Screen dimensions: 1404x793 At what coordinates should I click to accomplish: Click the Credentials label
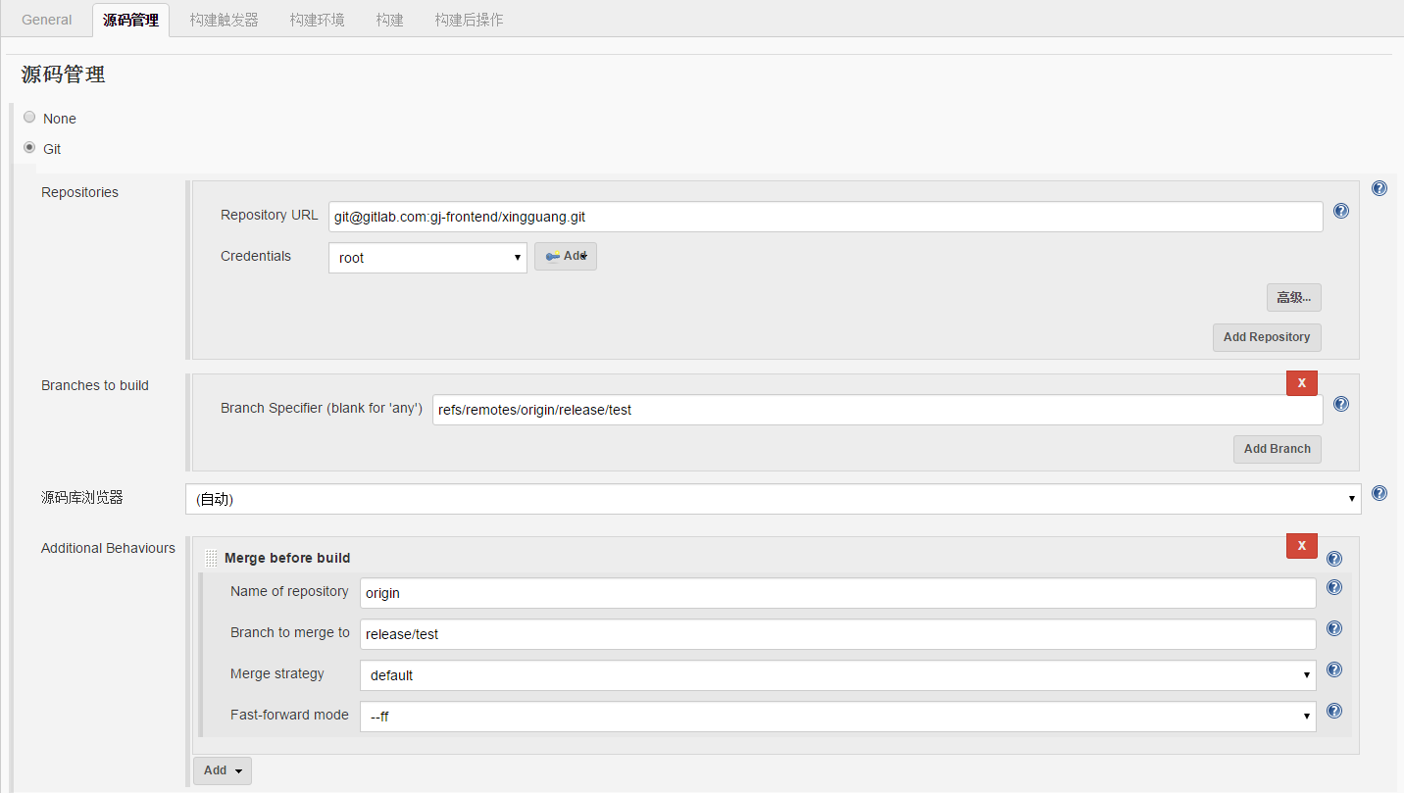click(x=256, y=256)
